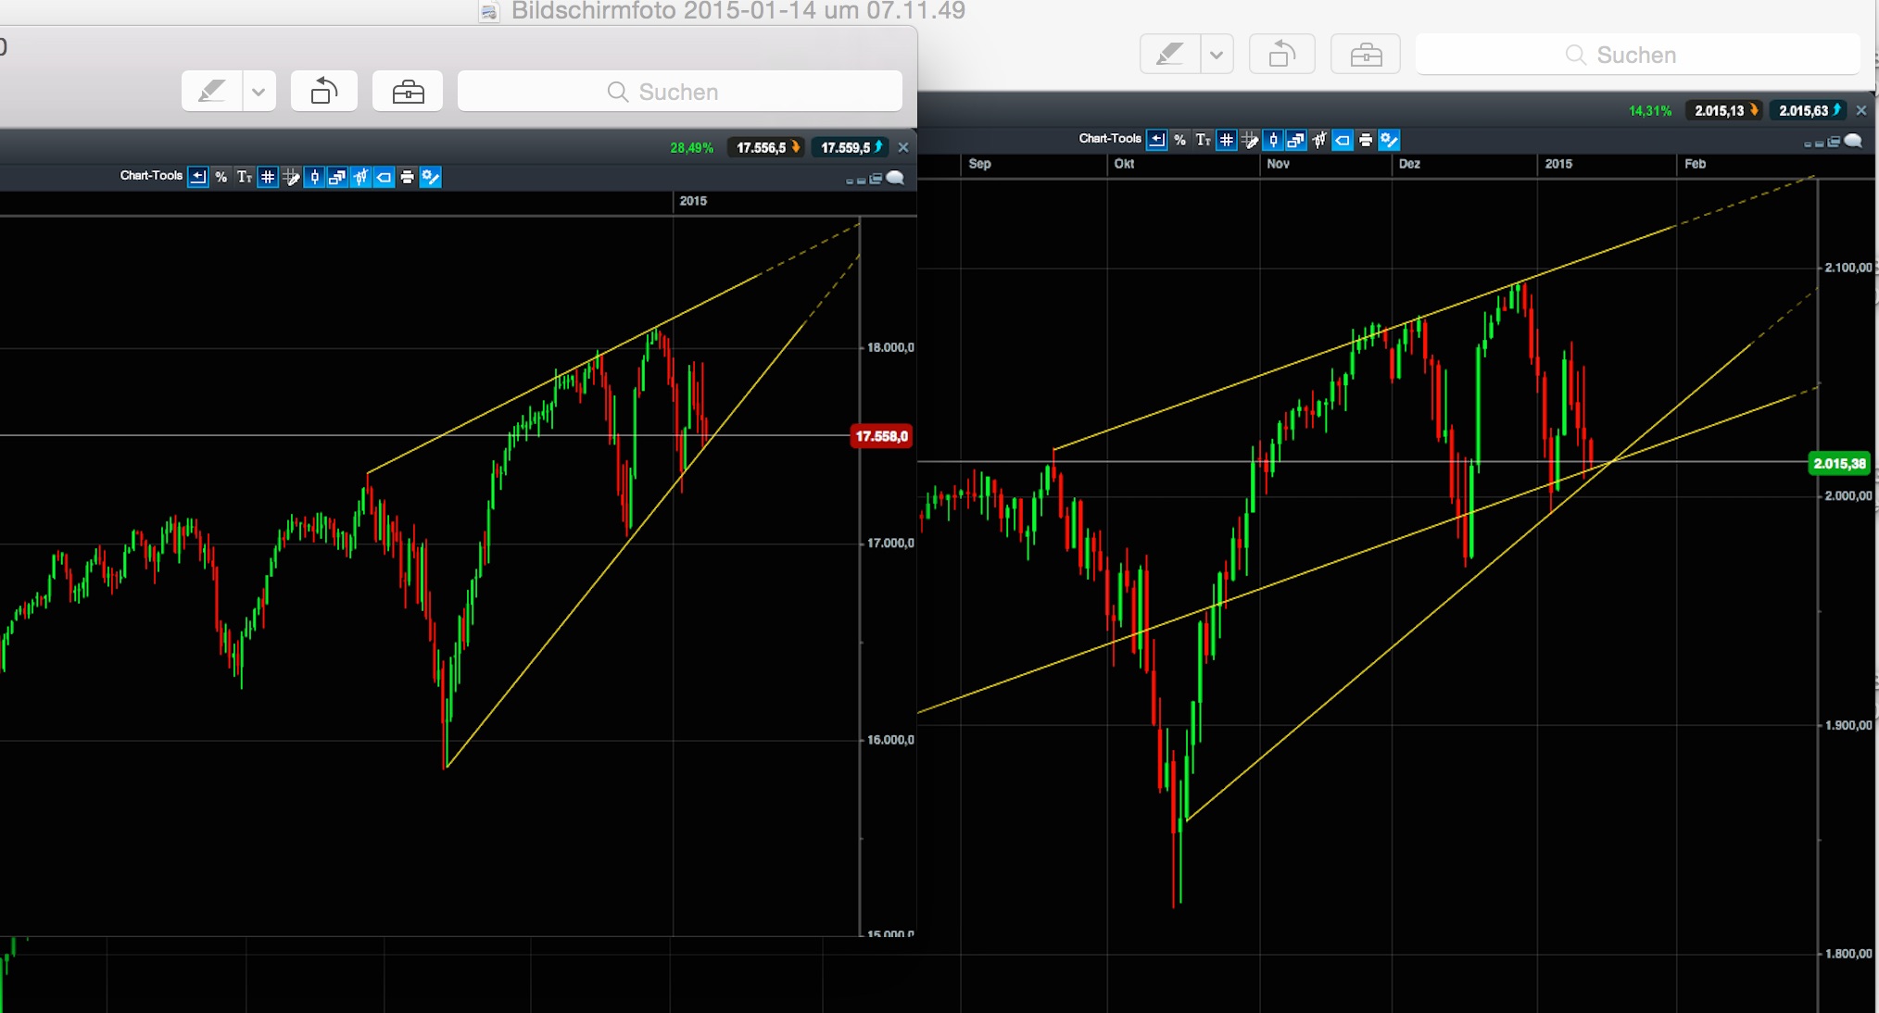Image resolution: width=1879 pixels, height=1013 pixels.
Task: Click the magnifier zoom icon on the left chart
Action: tap(895, 178)
